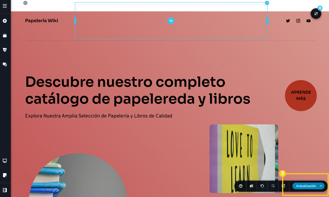
Task: Click the blue chevron handle on selected column
Action: click(x=267, y=3)
